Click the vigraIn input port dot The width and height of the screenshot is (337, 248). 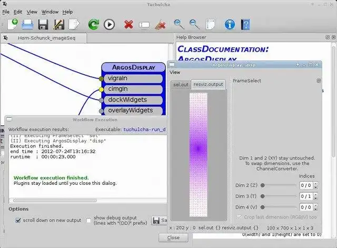(x=101, y=78)
